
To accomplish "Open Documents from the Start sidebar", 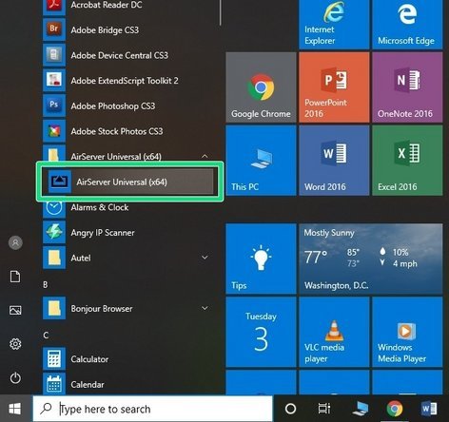I will 15,277.
